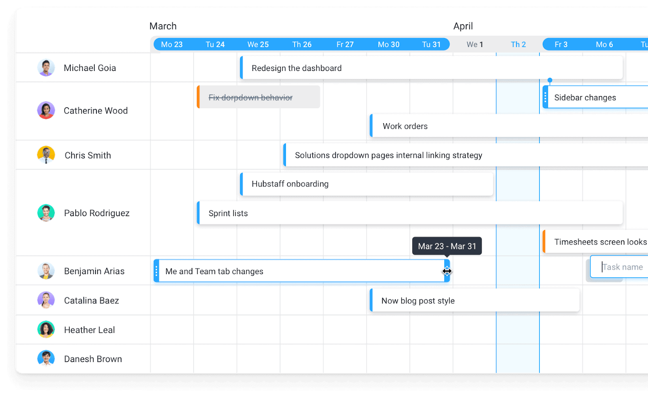The image size is (648, 397).
Task: Click the Catherine Wood name
Action: (x=96, y=110)
